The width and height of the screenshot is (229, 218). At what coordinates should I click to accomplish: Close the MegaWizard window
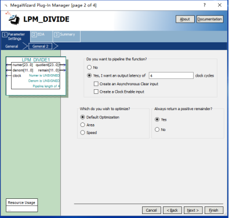[220, 5]
